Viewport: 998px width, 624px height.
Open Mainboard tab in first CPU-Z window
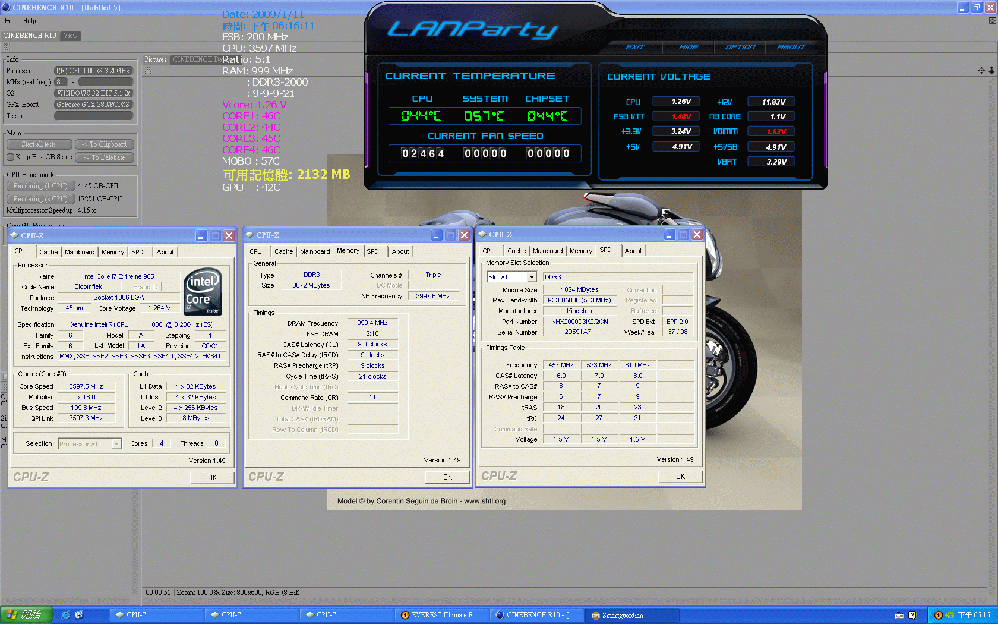pos(80,252)
